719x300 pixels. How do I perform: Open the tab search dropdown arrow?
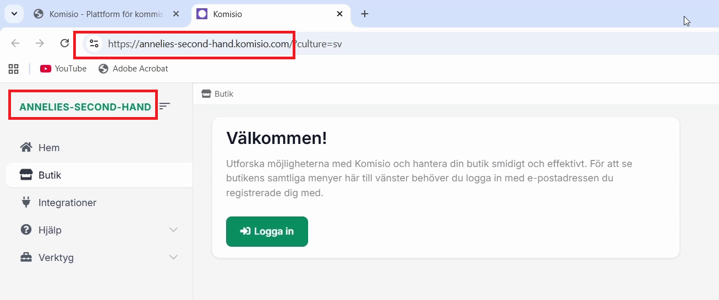(x=14, y=14)
